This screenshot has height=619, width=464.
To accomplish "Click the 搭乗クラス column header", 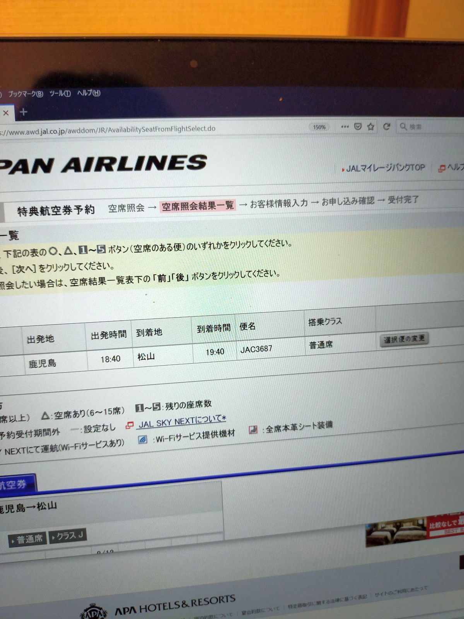I will 325,322.
